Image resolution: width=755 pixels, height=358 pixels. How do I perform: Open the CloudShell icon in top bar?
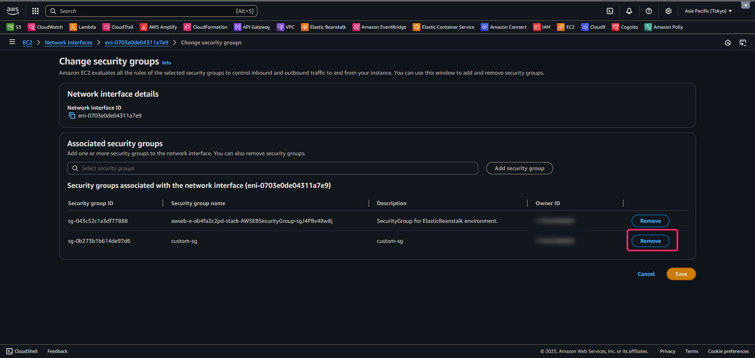(610, 11)
